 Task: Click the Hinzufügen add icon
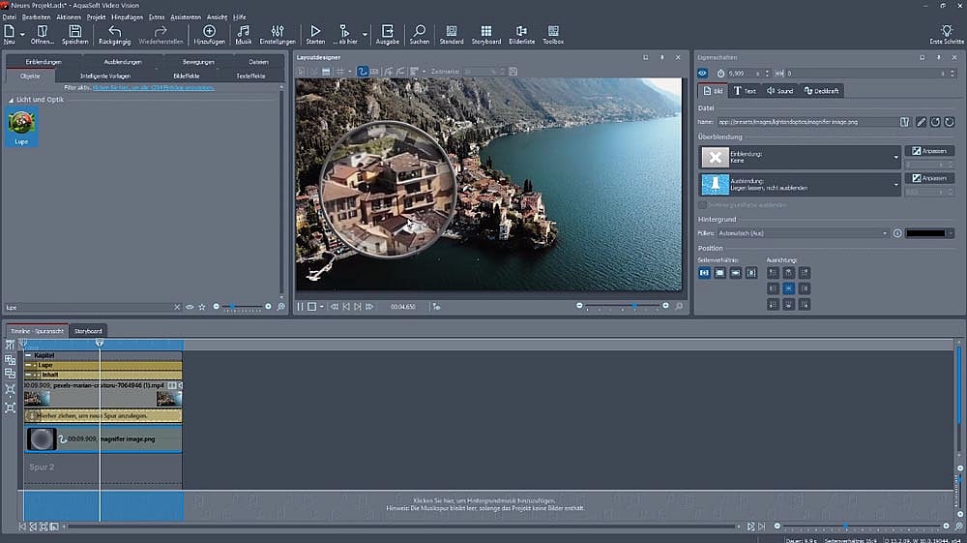(209, 32)
